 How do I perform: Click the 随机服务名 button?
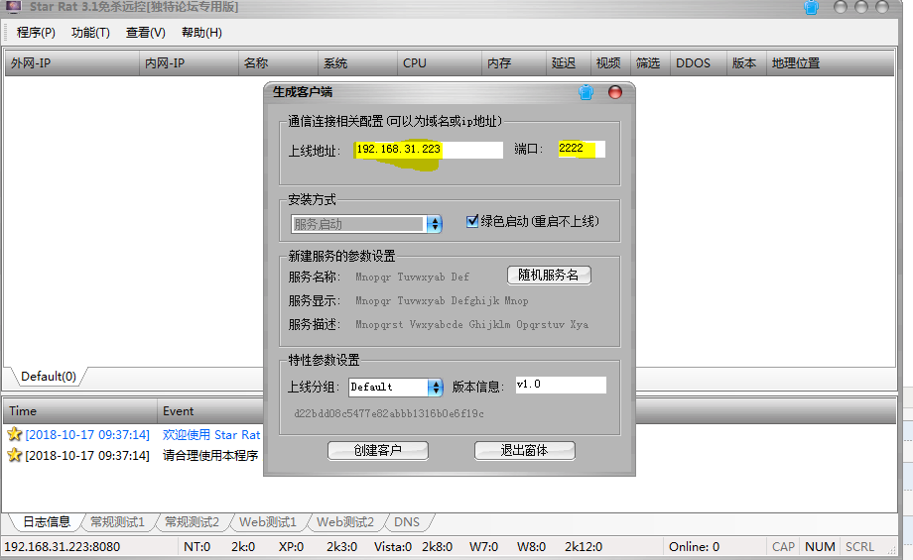pyautogui.click(x=549, y=276)
